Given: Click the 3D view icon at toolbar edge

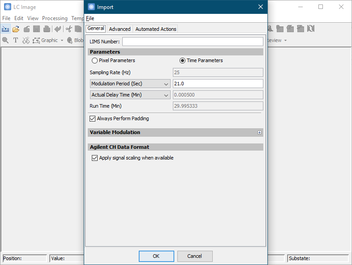Looking at the screenshot, I should 270,29.
